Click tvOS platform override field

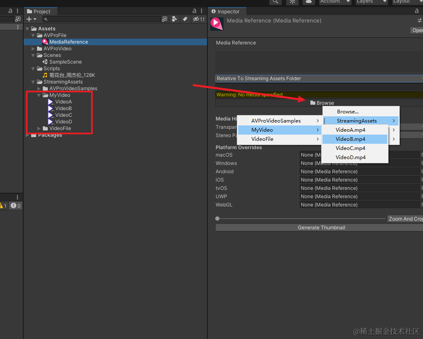360,188
